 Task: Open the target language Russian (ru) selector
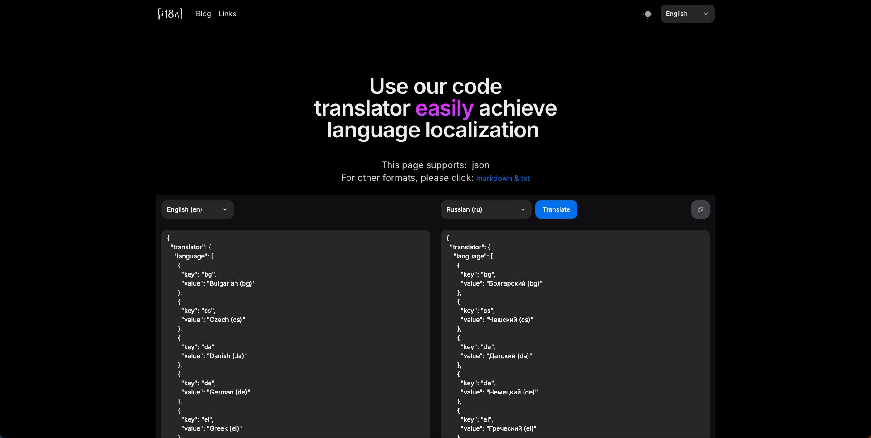(x=485, y=209)
